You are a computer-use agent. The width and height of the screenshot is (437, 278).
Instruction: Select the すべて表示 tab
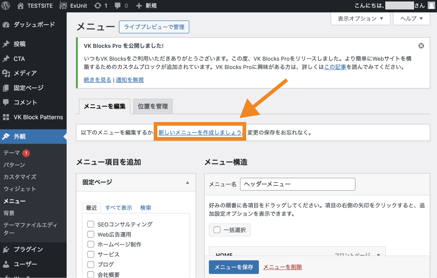click(119, 208)
